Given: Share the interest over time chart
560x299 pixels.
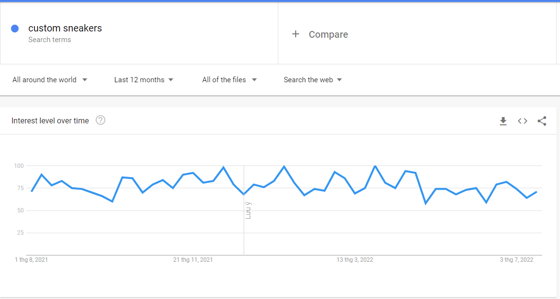Looking at the screenshot, I should [x=542, y=121].
